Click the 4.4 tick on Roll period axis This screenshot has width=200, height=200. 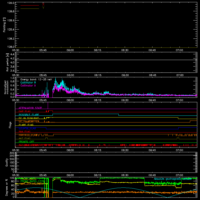12,54
